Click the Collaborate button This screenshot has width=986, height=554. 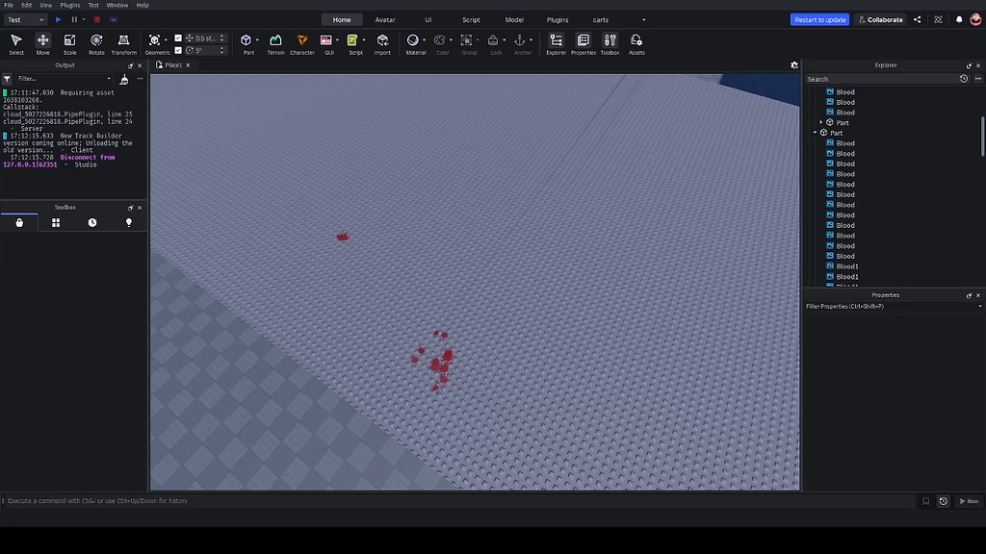(880, 19)
